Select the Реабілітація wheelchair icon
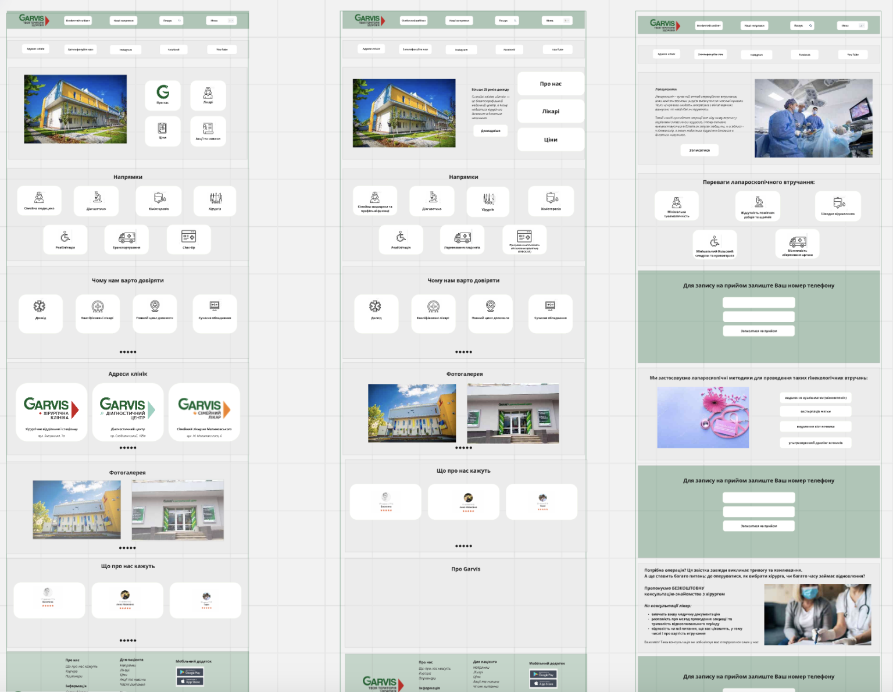The image size is (893, 692). click(65, 237)
